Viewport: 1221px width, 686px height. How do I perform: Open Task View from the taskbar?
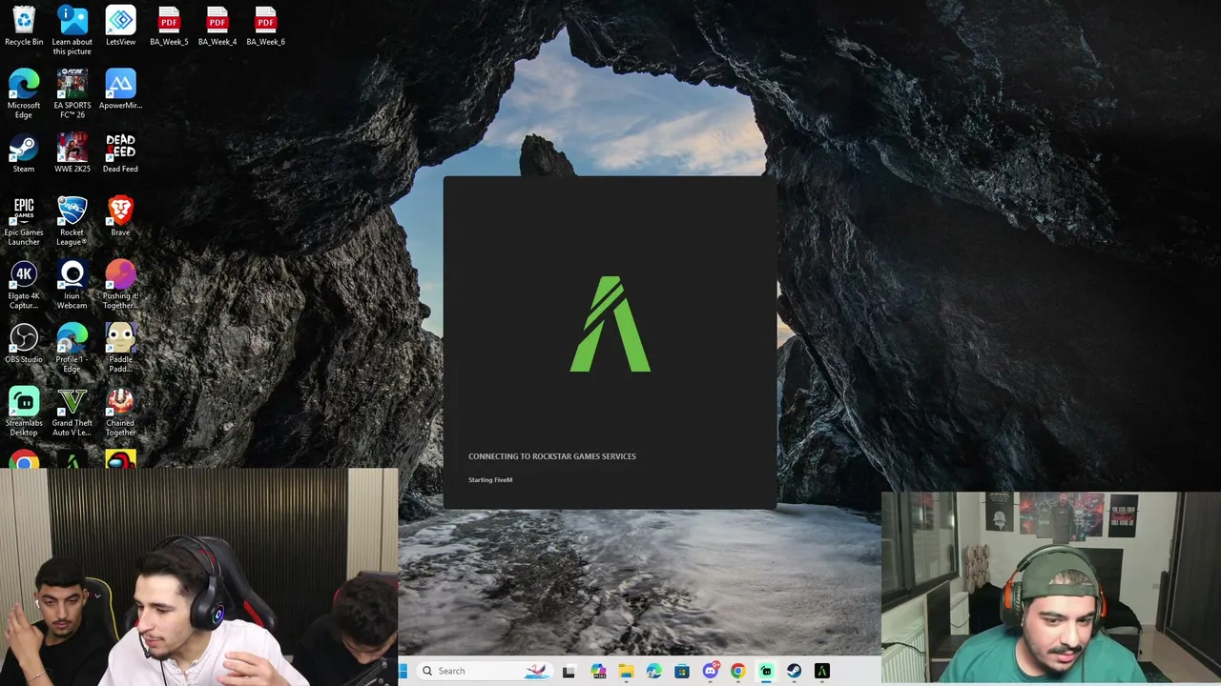(569, 671)
